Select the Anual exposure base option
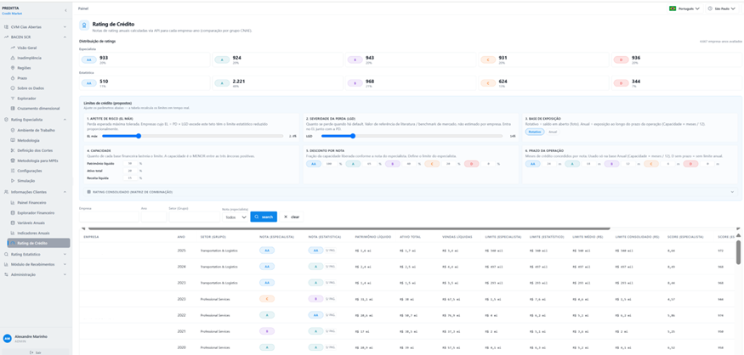 (x=553, y=132)
